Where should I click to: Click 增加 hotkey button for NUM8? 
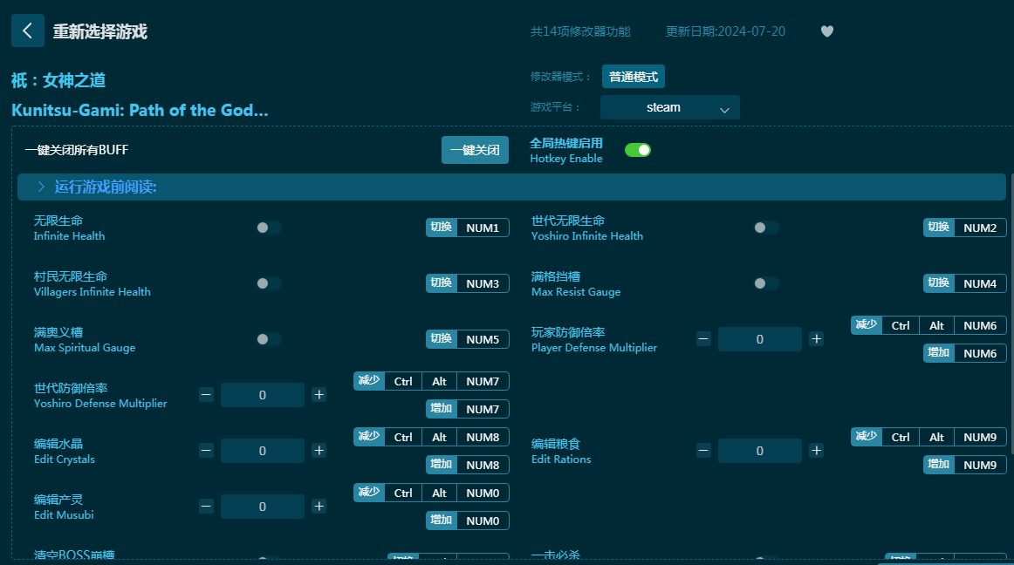point(441,464)
